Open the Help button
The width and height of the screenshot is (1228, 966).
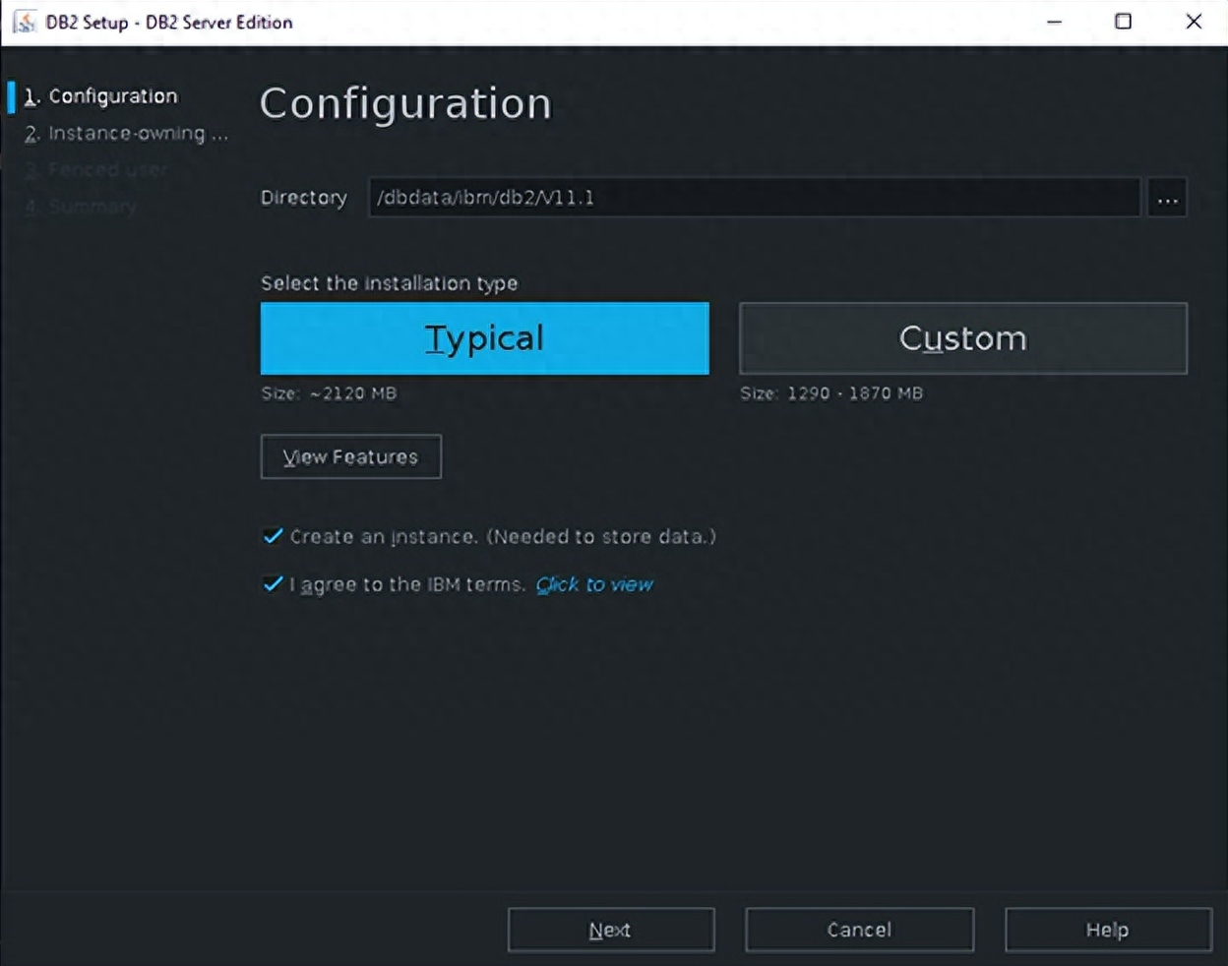(x=1107, y=930)
